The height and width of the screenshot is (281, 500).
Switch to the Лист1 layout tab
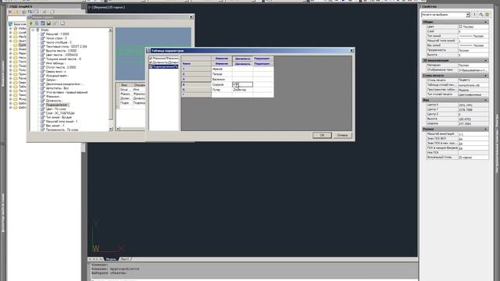click(124, 259)
